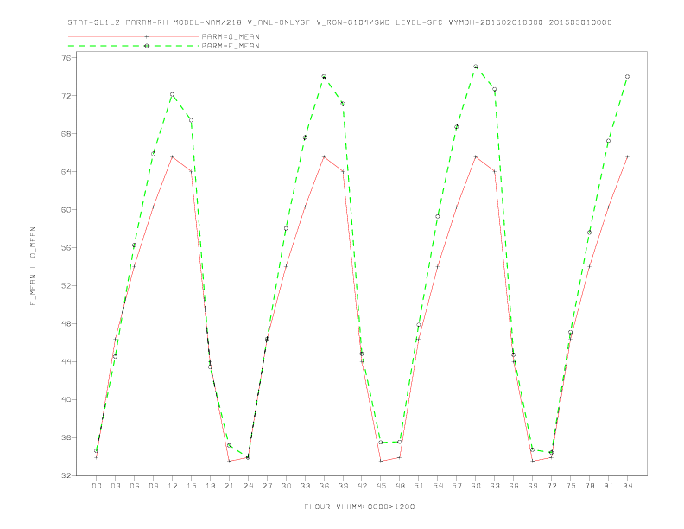Click the x-axis forecast hour label 45
Viewport: 684px width, 529px height.
pos(381,486)
